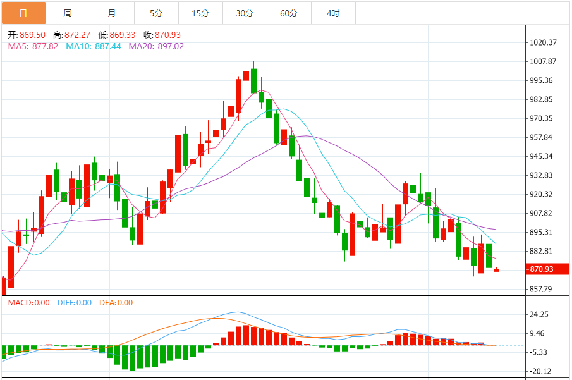Open the 4时 four-hour chart tab
Image resolution: width=572 pixels, height=380 pixels.
click(334, 13)
